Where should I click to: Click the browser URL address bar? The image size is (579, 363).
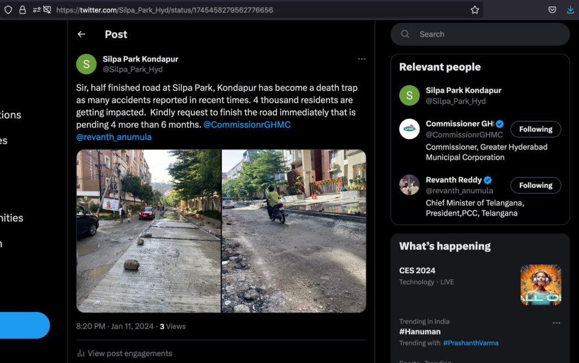254,10
